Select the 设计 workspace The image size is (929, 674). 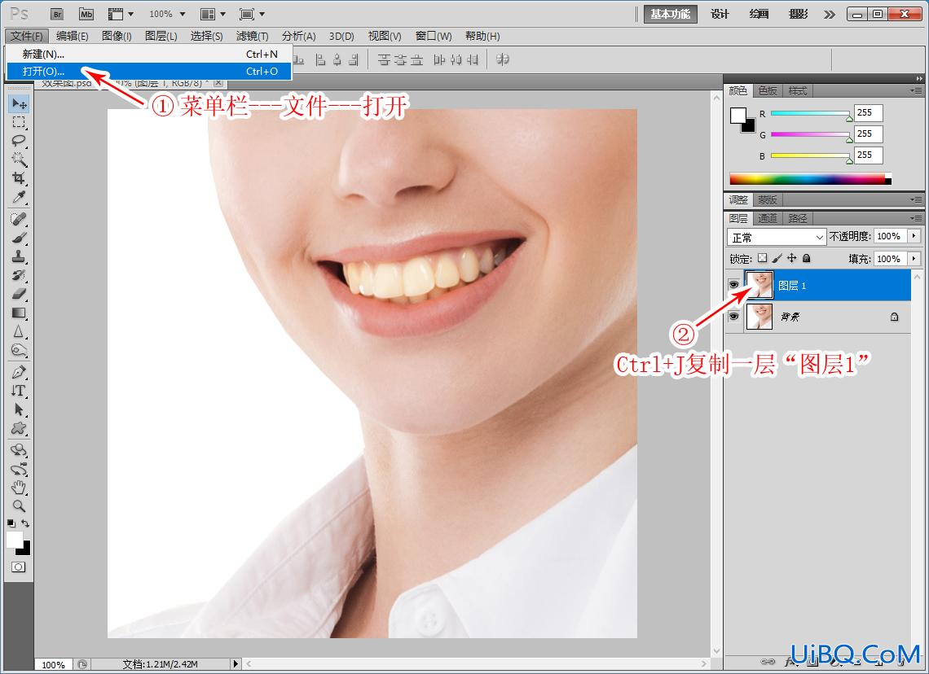[720, 14]
